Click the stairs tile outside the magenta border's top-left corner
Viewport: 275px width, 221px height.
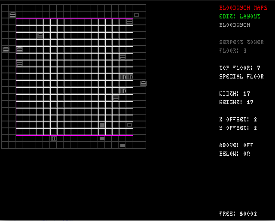12,15
